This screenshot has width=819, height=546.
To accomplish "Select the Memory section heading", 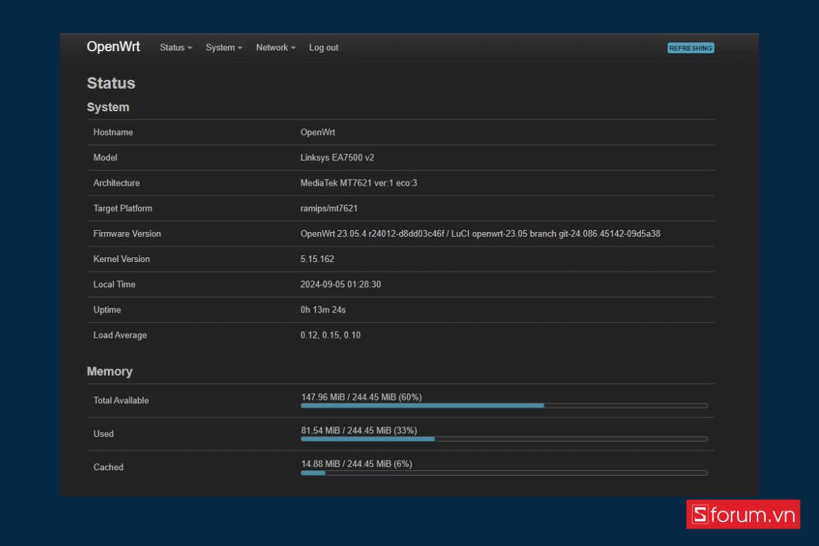I will tap(110, 371).
